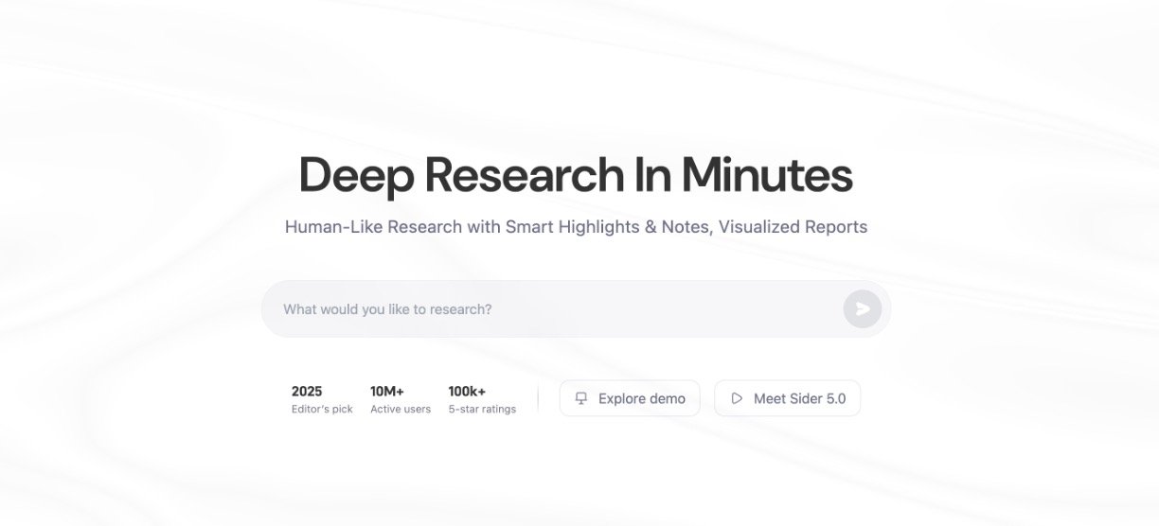Click the Active users label
The image size is (1159, 526).
click(x=401, y=410)
